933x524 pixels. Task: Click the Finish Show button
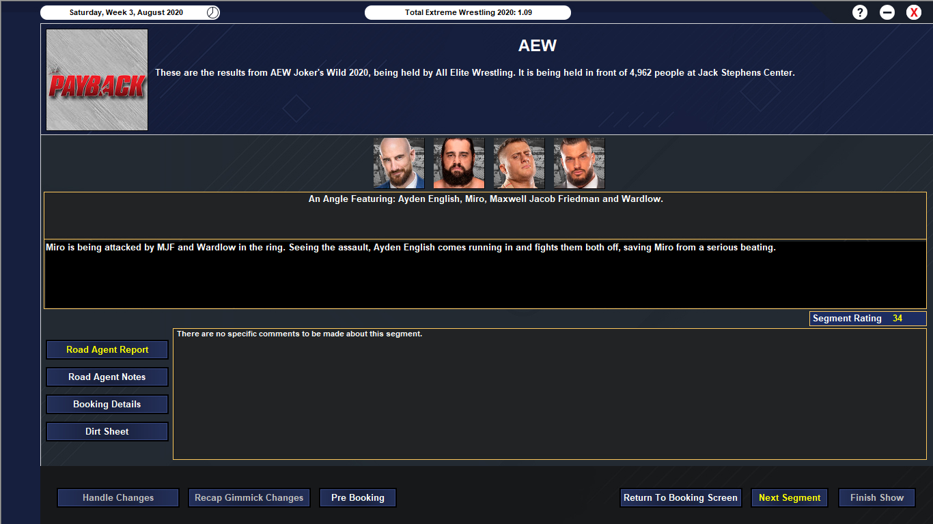(877, 497)
